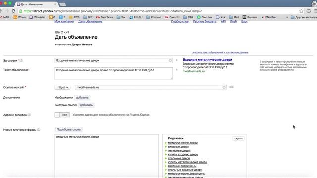
Task: Focus the Ссылка на сайт URL field
Action: (151, 87)
